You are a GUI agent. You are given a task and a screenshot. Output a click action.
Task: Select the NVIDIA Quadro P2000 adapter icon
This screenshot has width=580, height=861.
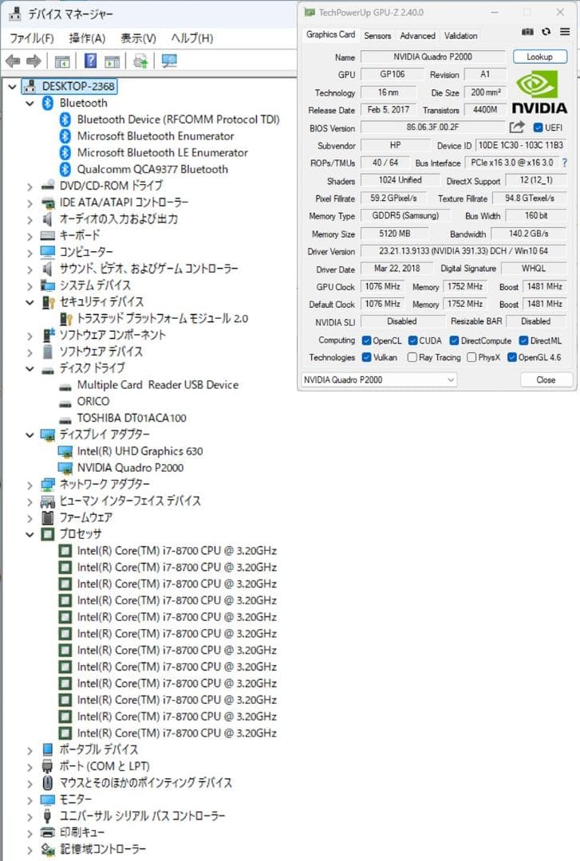coord(65,468)
